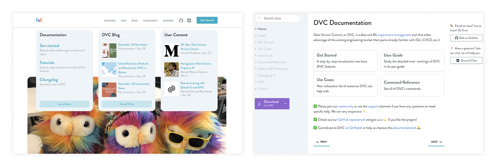Open the Tutorials link under Documentation
Viewport: 497px width, 167px height.
click(47, 62)
